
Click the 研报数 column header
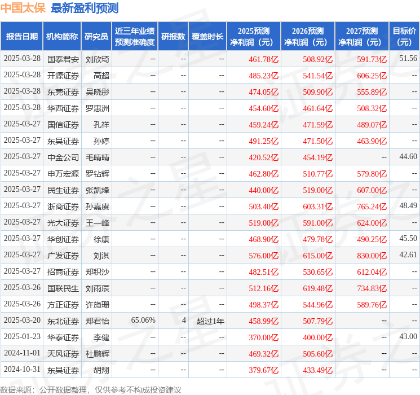[x=173, y=37]
